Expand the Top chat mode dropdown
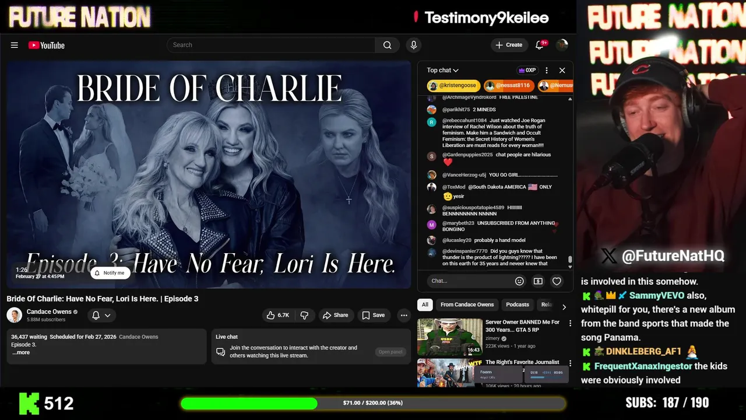746x420 pixels. point(442,70)
